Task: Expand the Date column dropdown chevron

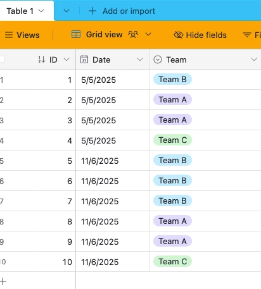Action: pyautogui.click(x=140, y=59)
